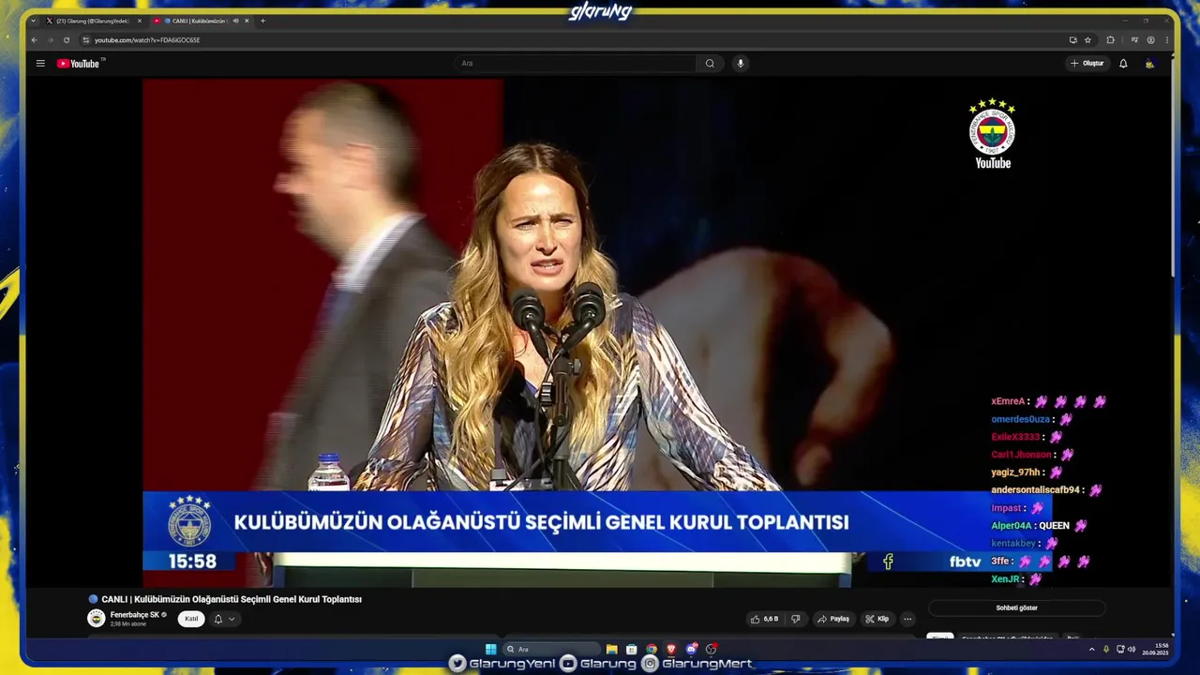Open the Fenerbahçe SK channel name link
The height and width of the screenshot is (675, 1200).
pyautogui.click(x=134, y=615)
